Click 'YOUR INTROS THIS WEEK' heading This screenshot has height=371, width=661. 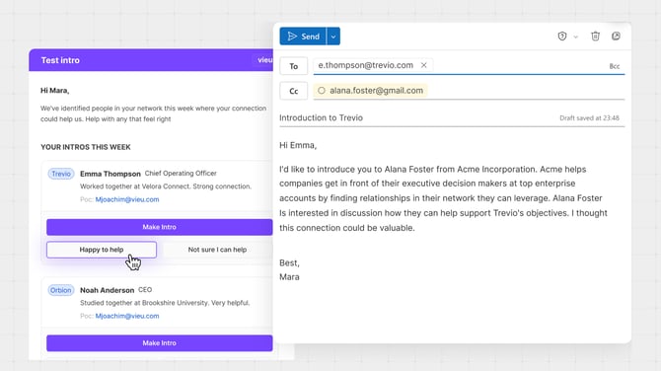(86, 147)
